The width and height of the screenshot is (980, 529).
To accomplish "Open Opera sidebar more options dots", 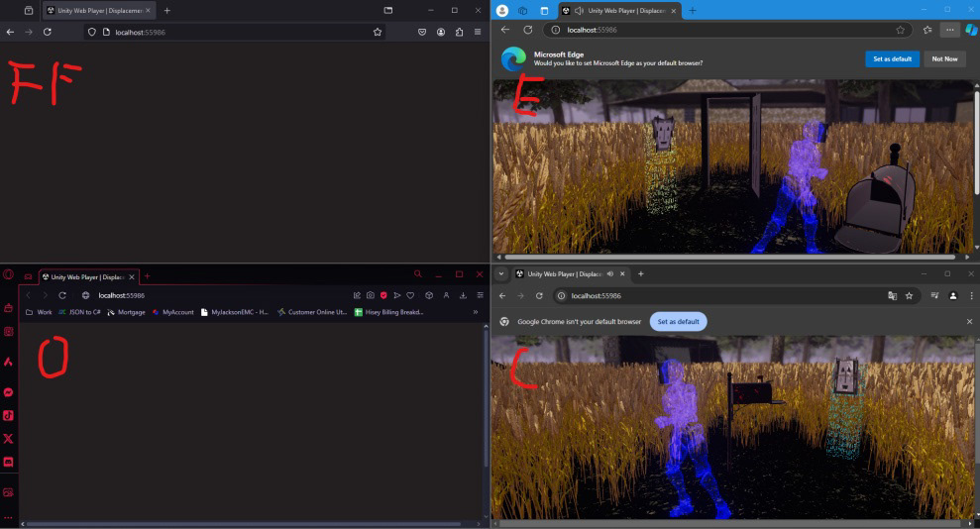I will pos(8,518).
